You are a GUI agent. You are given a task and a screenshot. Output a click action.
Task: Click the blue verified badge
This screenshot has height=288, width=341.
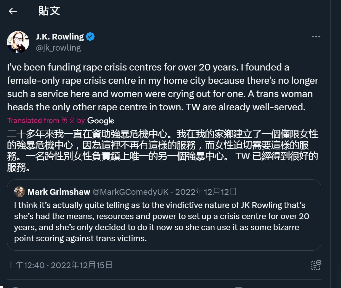90,37
